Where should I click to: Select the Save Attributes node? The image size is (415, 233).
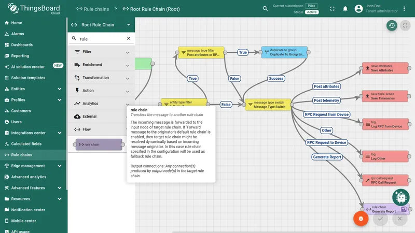385,68
